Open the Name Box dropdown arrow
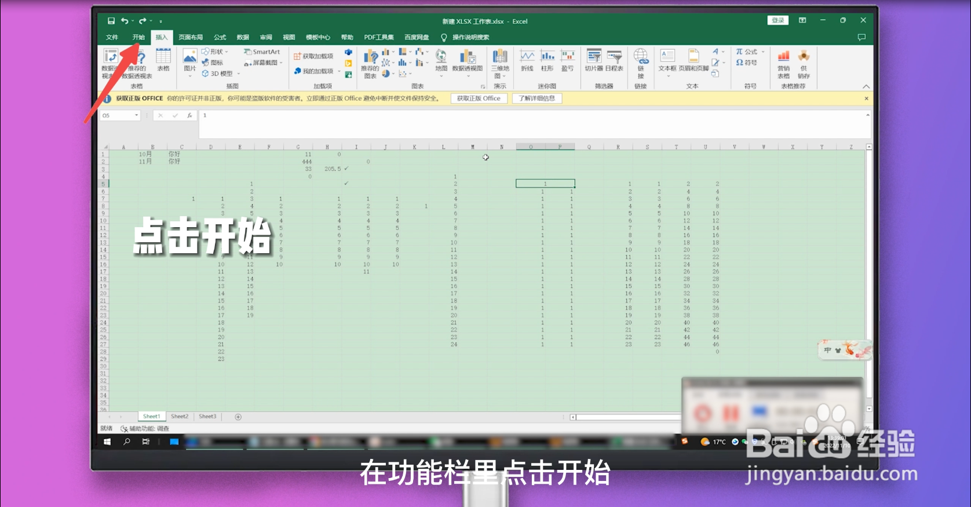The height and width of the screenshot is (507, 971). (137, 115)
